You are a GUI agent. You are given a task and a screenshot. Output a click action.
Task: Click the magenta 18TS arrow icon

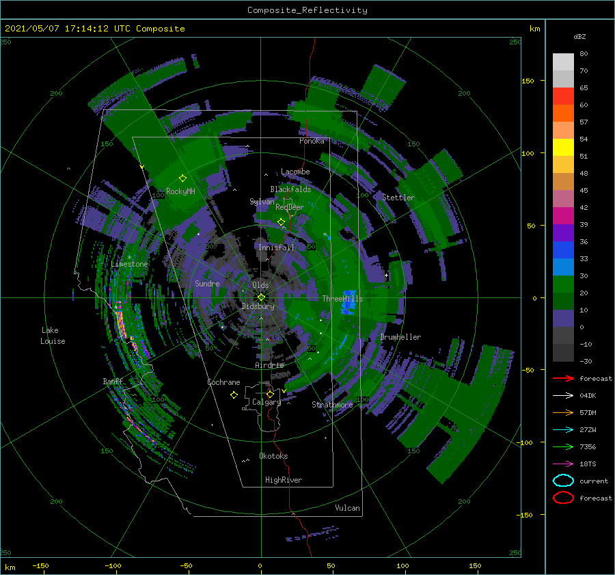pos(563,464)
